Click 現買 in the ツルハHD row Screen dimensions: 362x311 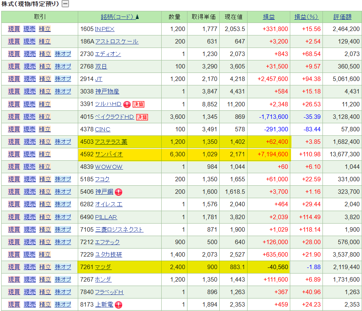(14, 104)
